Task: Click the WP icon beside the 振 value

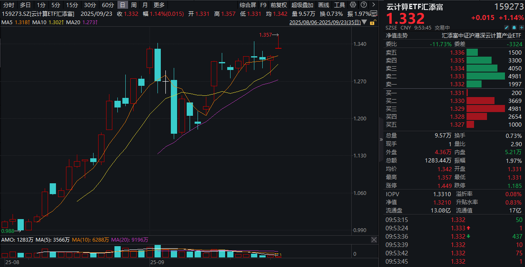Action: 374,13
